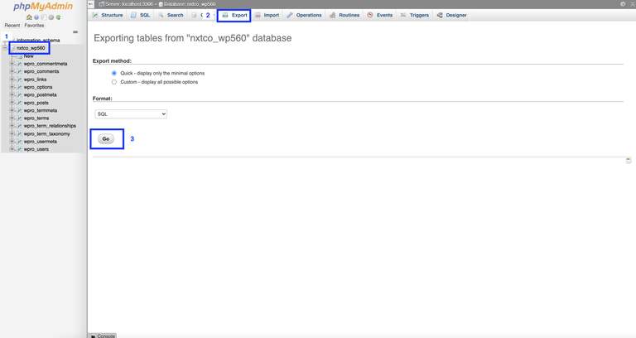Screen dimensions: 636x338
Task: Show the Favorites tables list
Action: (x=34, y=25)
